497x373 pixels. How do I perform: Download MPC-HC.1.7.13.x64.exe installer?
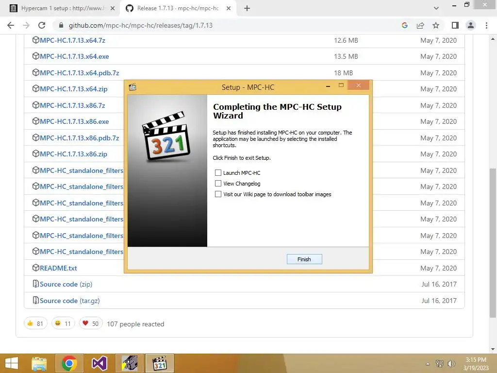74,56
